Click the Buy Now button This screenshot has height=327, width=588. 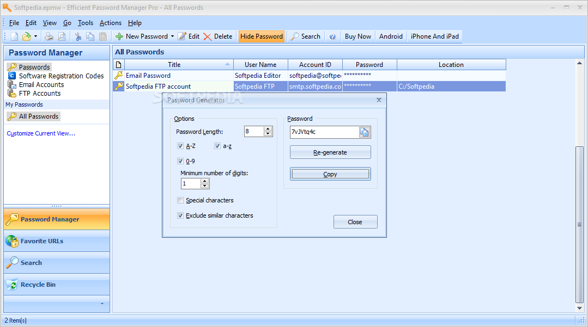(x=357, y=36)
